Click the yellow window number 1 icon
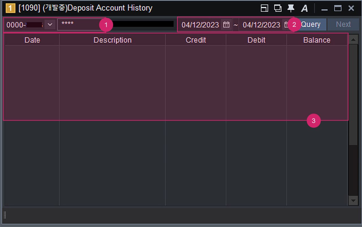362x227 pixels. [10, 8]
